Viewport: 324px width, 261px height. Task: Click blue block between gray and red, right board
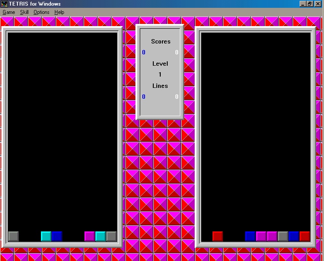click(x=294, y=236)
